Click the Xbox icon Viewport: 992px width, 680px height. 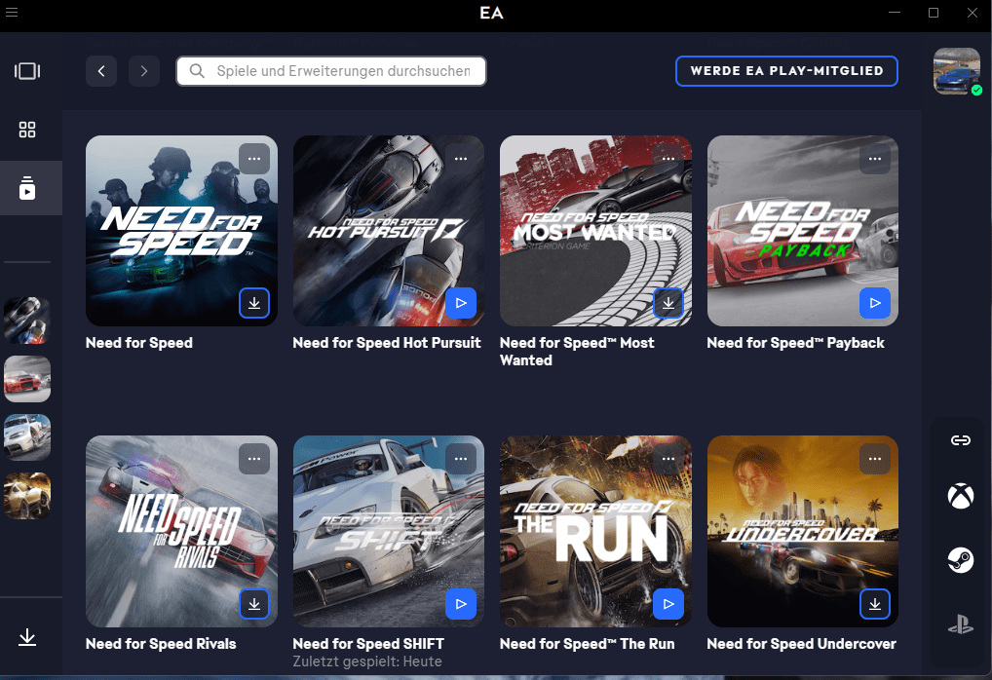[961, 496]
